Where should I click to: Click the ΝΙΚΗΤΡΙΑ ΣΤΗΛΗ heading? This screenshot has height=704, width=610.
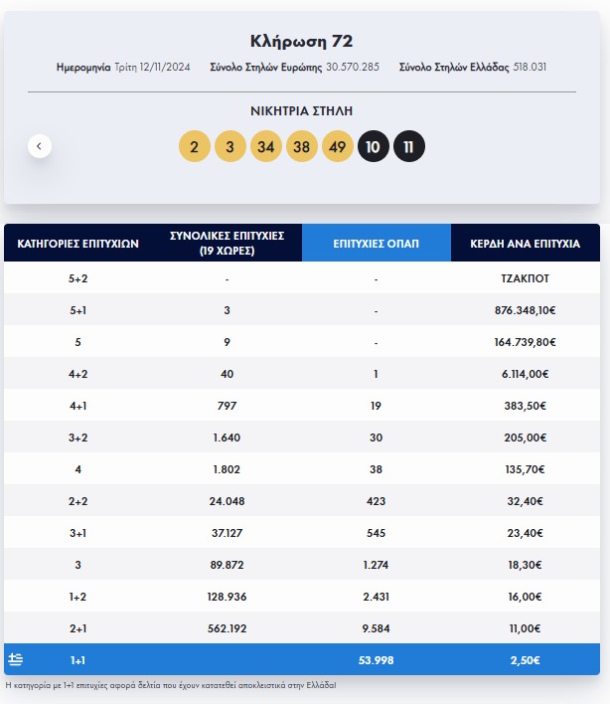[x=301, y=111]
